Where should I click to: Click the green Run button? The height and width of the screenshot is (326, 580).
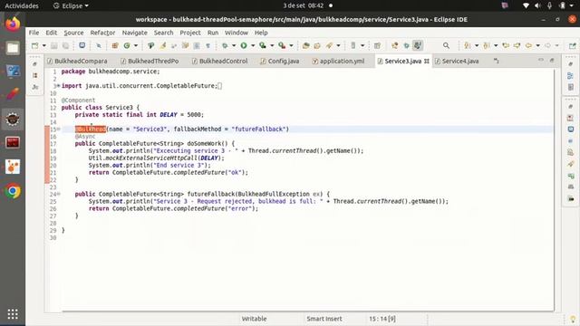pos(244,45)
